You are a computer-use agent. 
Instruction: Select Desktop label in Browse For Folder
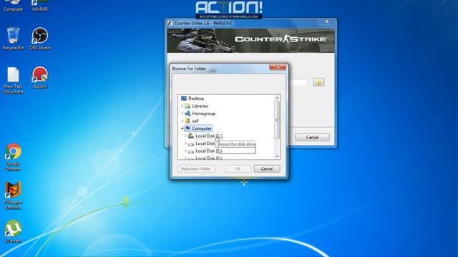[196, 99]
